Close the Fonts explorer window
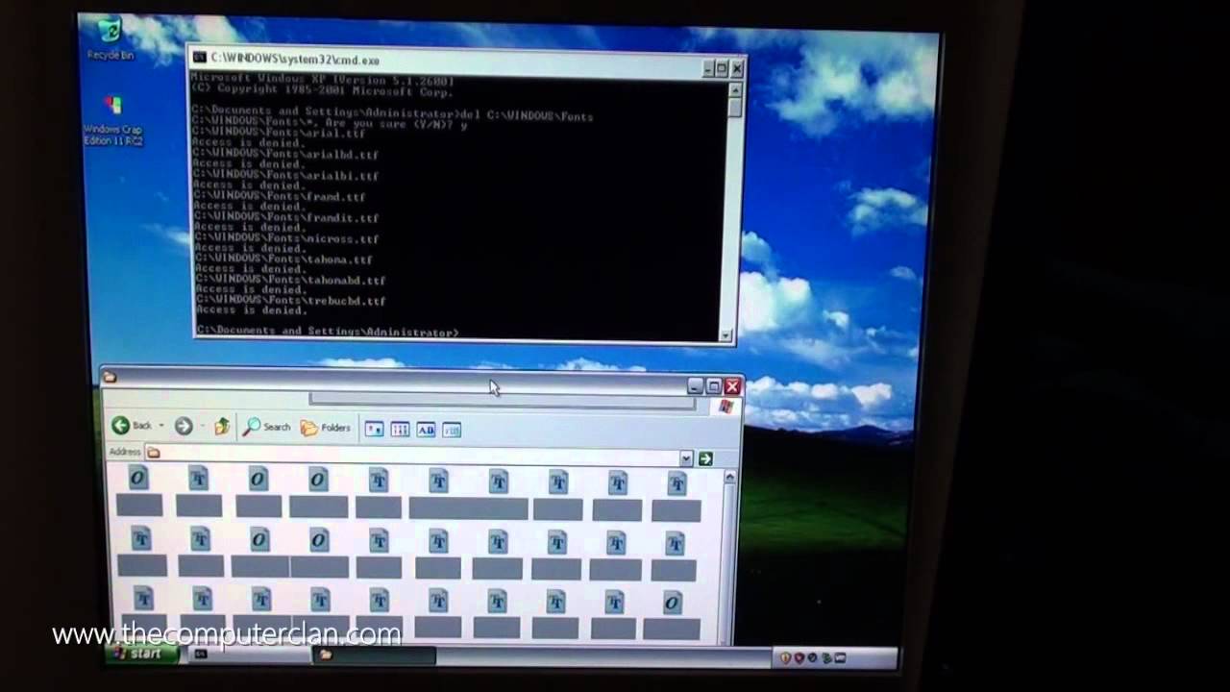The width and height of the screenshot is (1230, 692). click(x=732, y=386)
